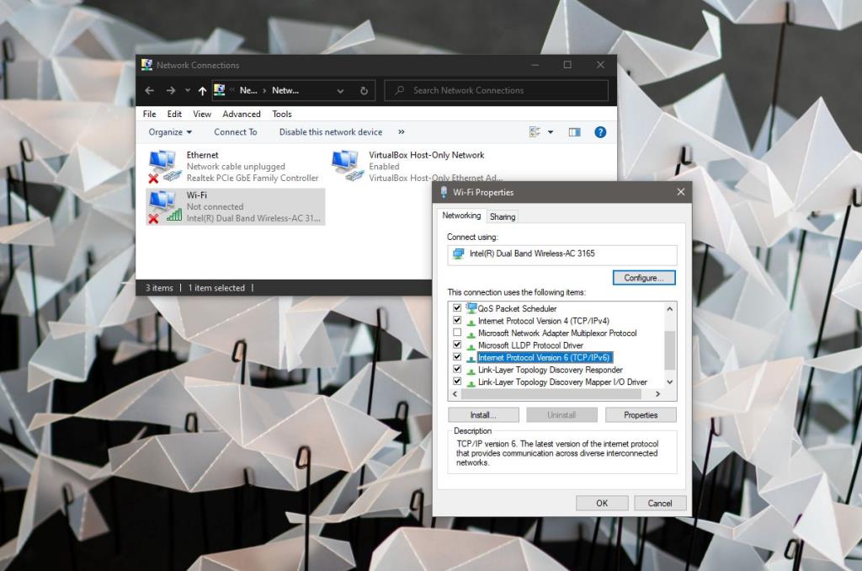Screen dimensions: 862x571
Task: Enable Microsoft Network Adapter Multiplexor Protocol
Action: point(458,333)
